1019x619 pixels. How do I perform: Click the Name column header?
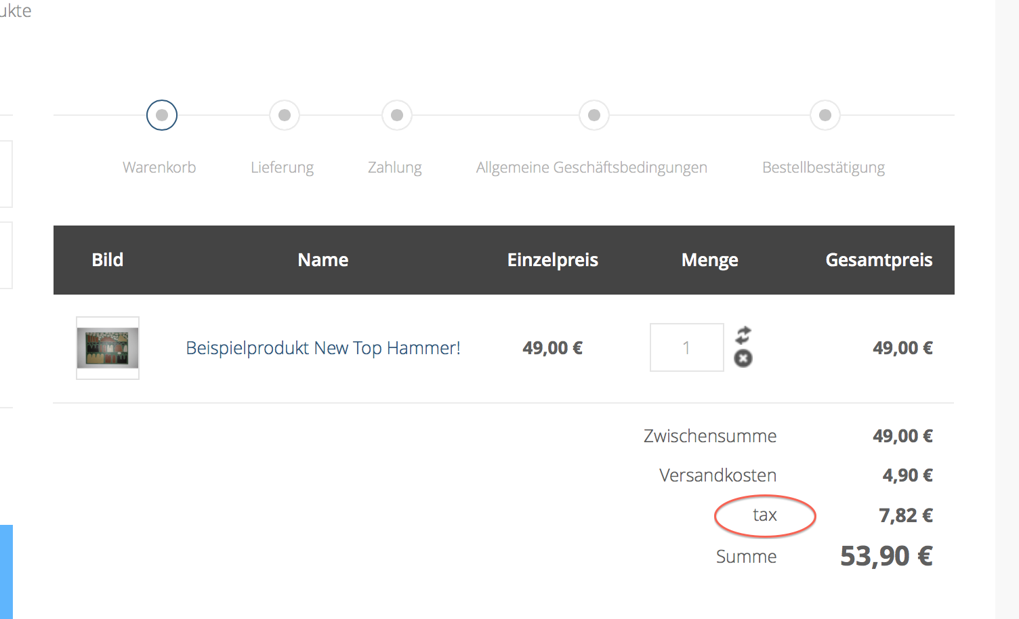click(323, 260)
